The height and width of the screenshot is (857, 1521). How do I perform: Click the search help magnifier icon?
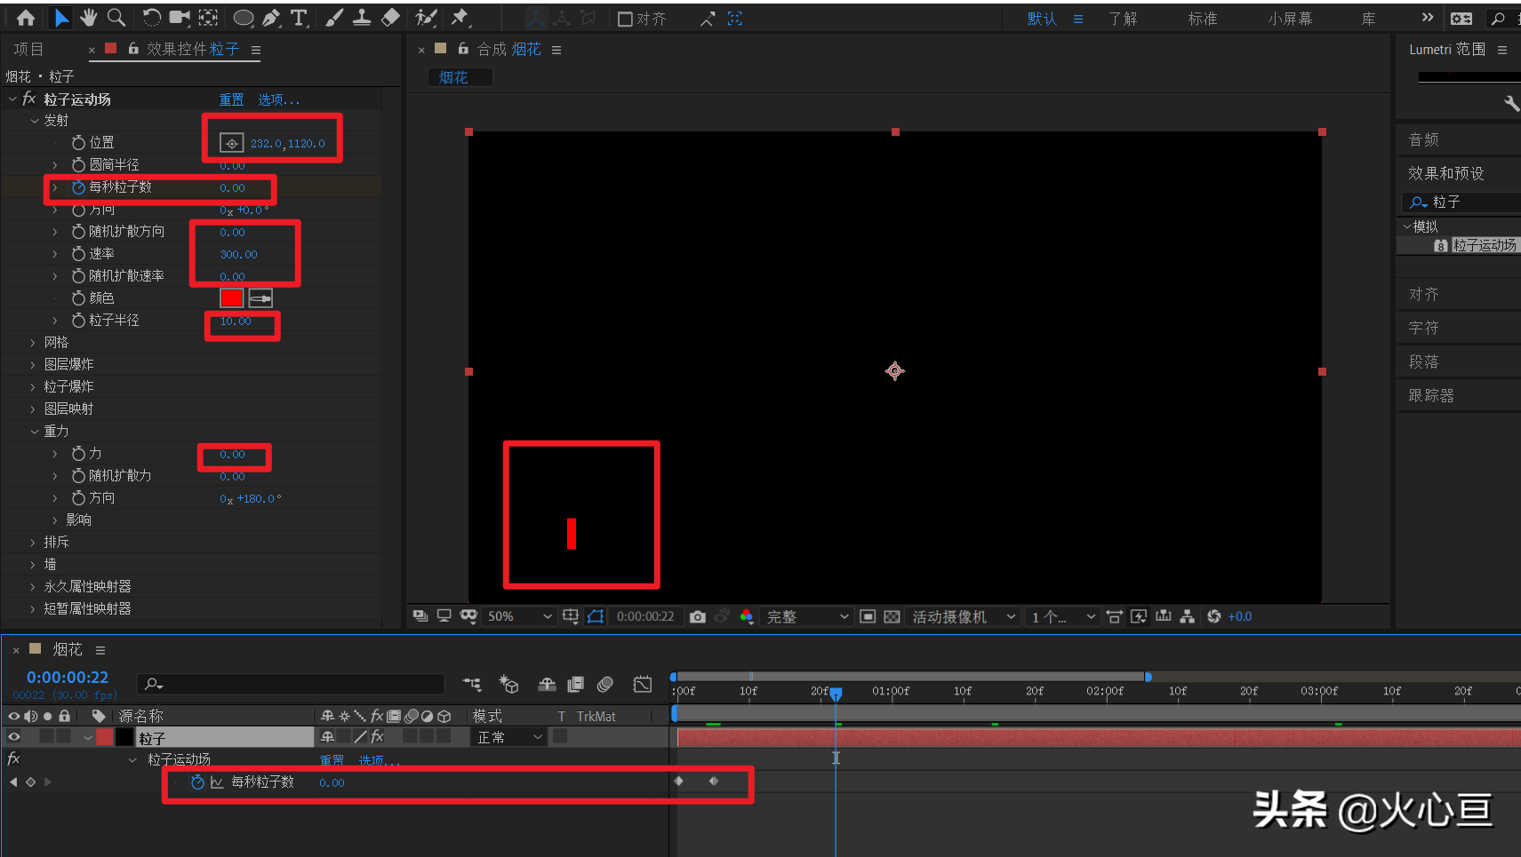(1499, 18)
